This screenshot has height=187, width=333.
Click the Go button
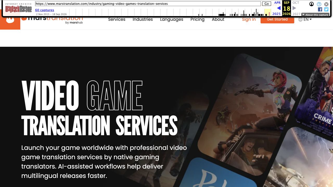[266, 4]
